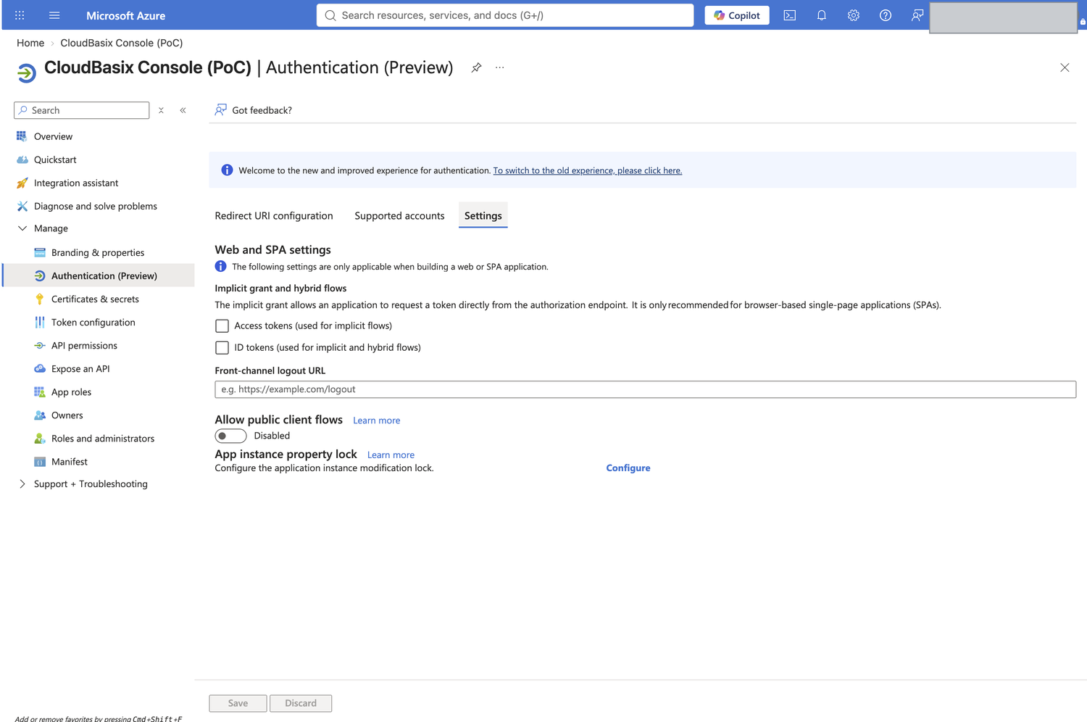
Task: Click the Manifest icon
Action: coord(40,462)
